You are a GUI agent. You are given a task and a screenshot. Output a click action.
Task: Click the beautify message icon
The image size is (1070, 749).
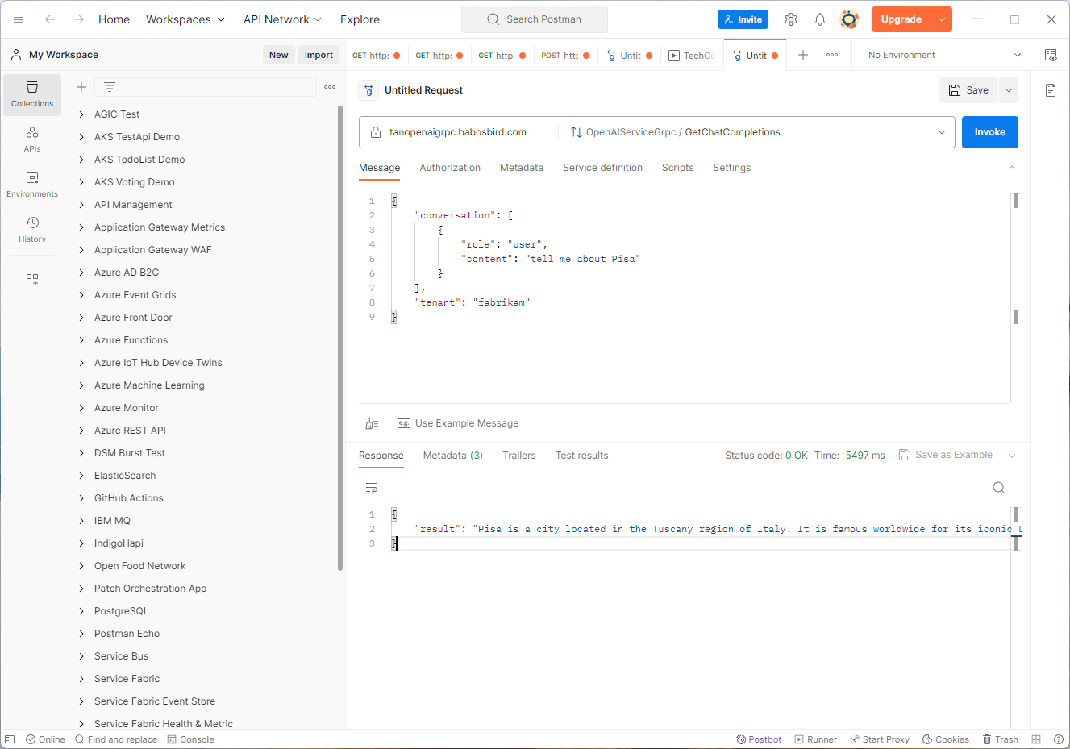click(x=372, y=423)
